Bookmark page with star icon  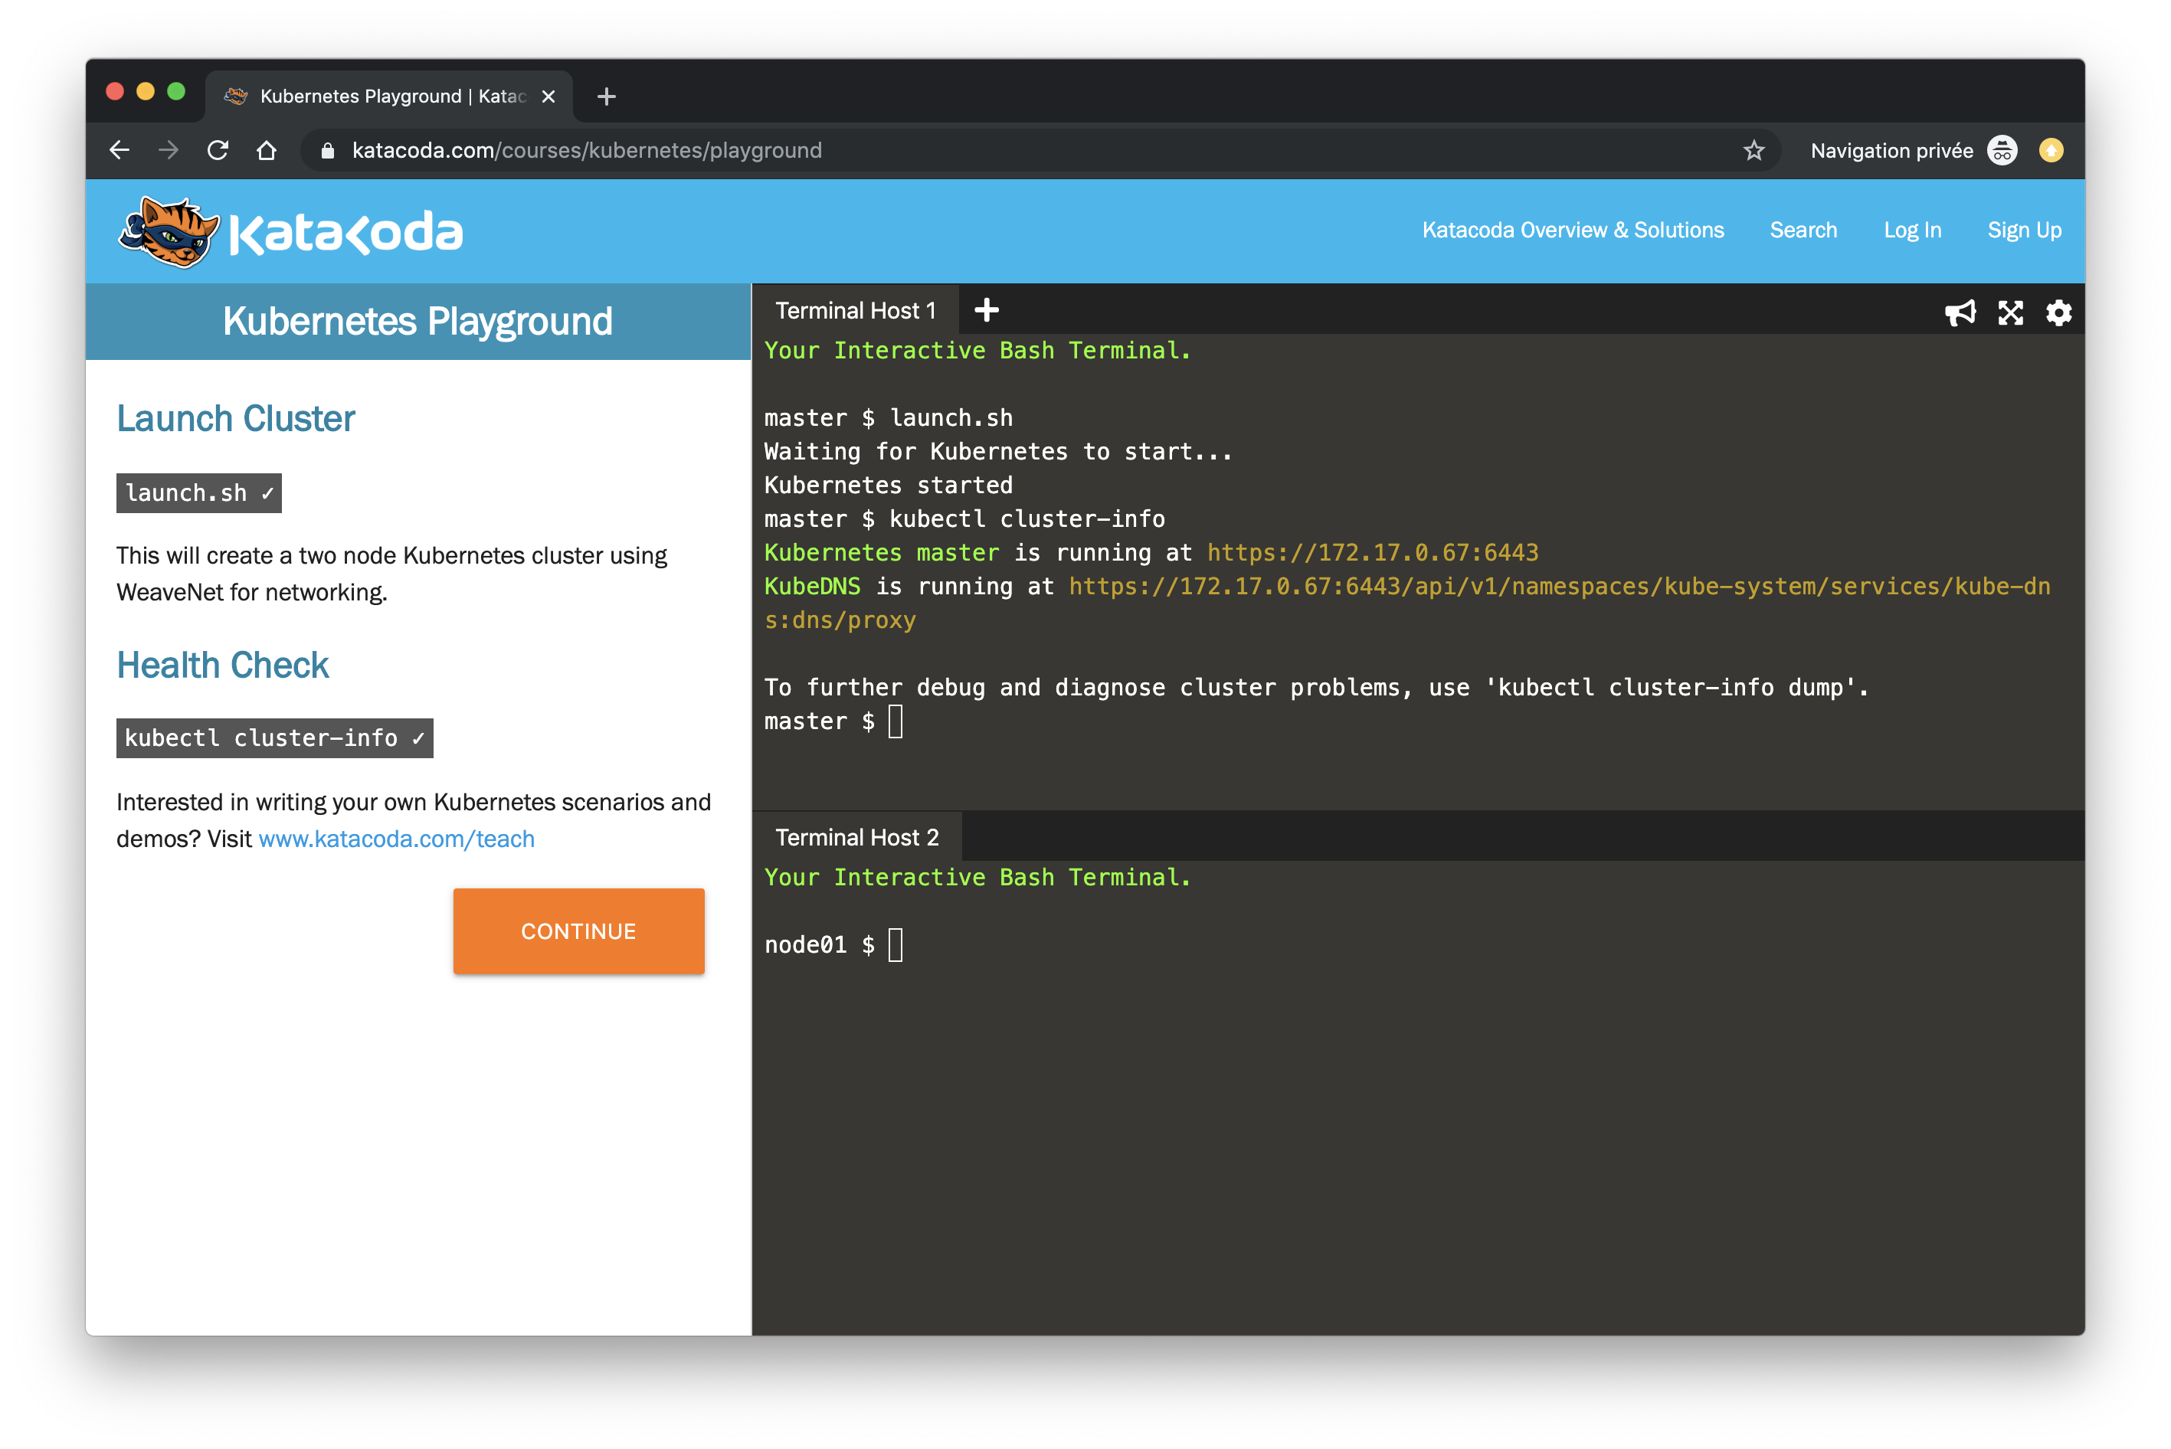1753,151
